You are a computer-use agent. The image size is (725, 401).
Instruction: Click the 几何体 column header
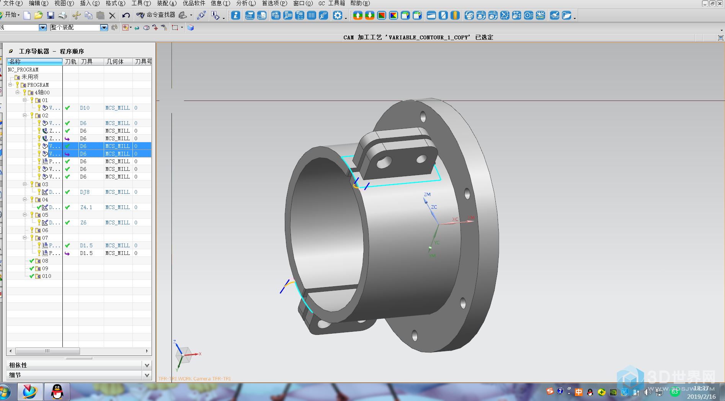pyautogui.click(x=118, y=62)
